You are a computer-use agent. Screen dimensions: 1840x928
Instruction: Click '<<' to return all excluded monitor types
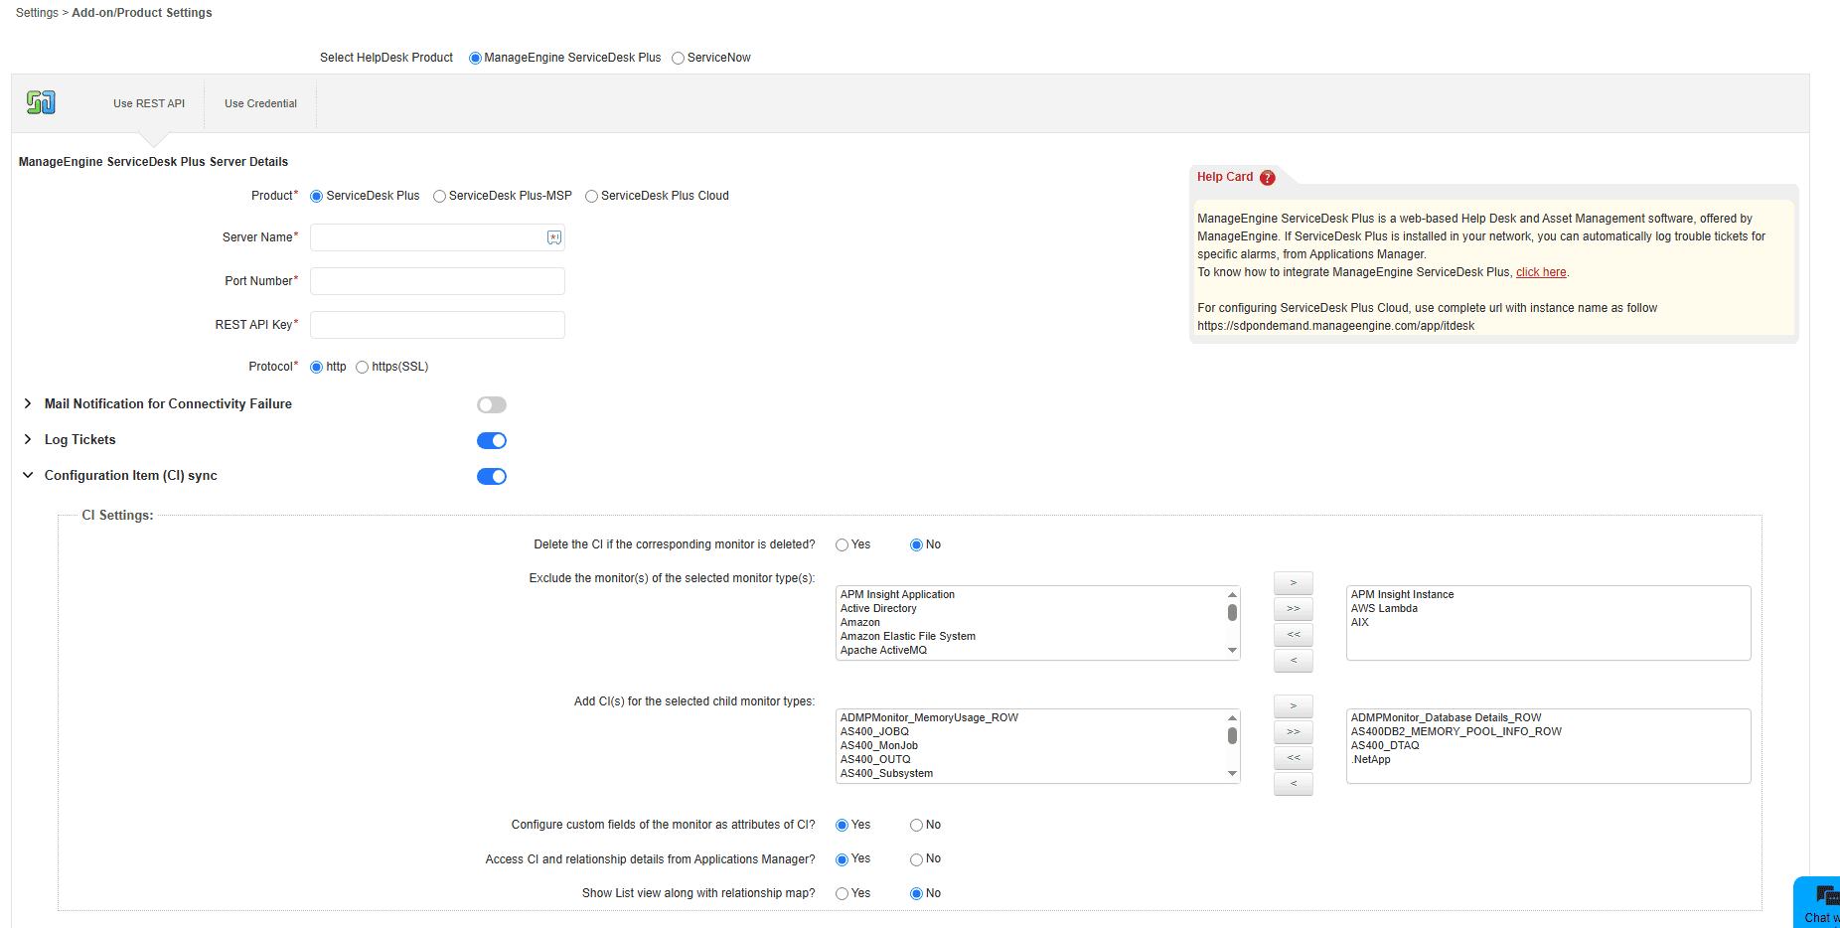point(1293,634)
